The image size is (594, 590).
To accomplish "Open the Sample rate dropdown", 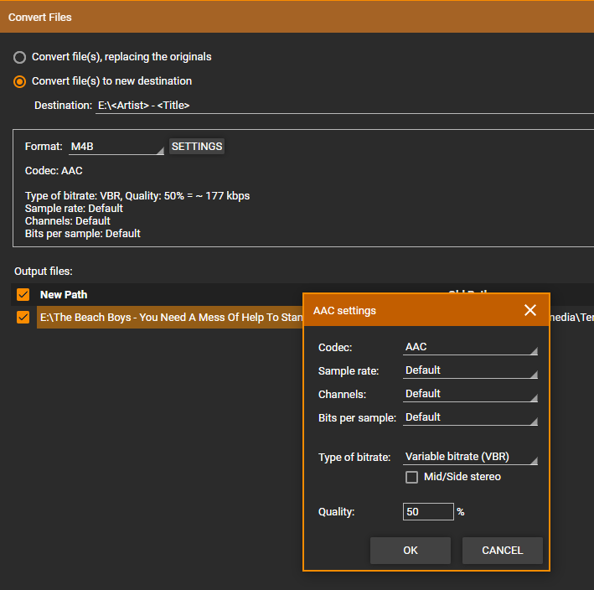I will (x=470, y=370).
